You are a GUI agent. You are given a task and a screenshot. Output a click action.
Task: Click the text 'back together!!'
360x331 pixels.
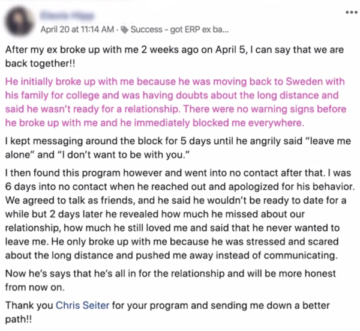40,64
